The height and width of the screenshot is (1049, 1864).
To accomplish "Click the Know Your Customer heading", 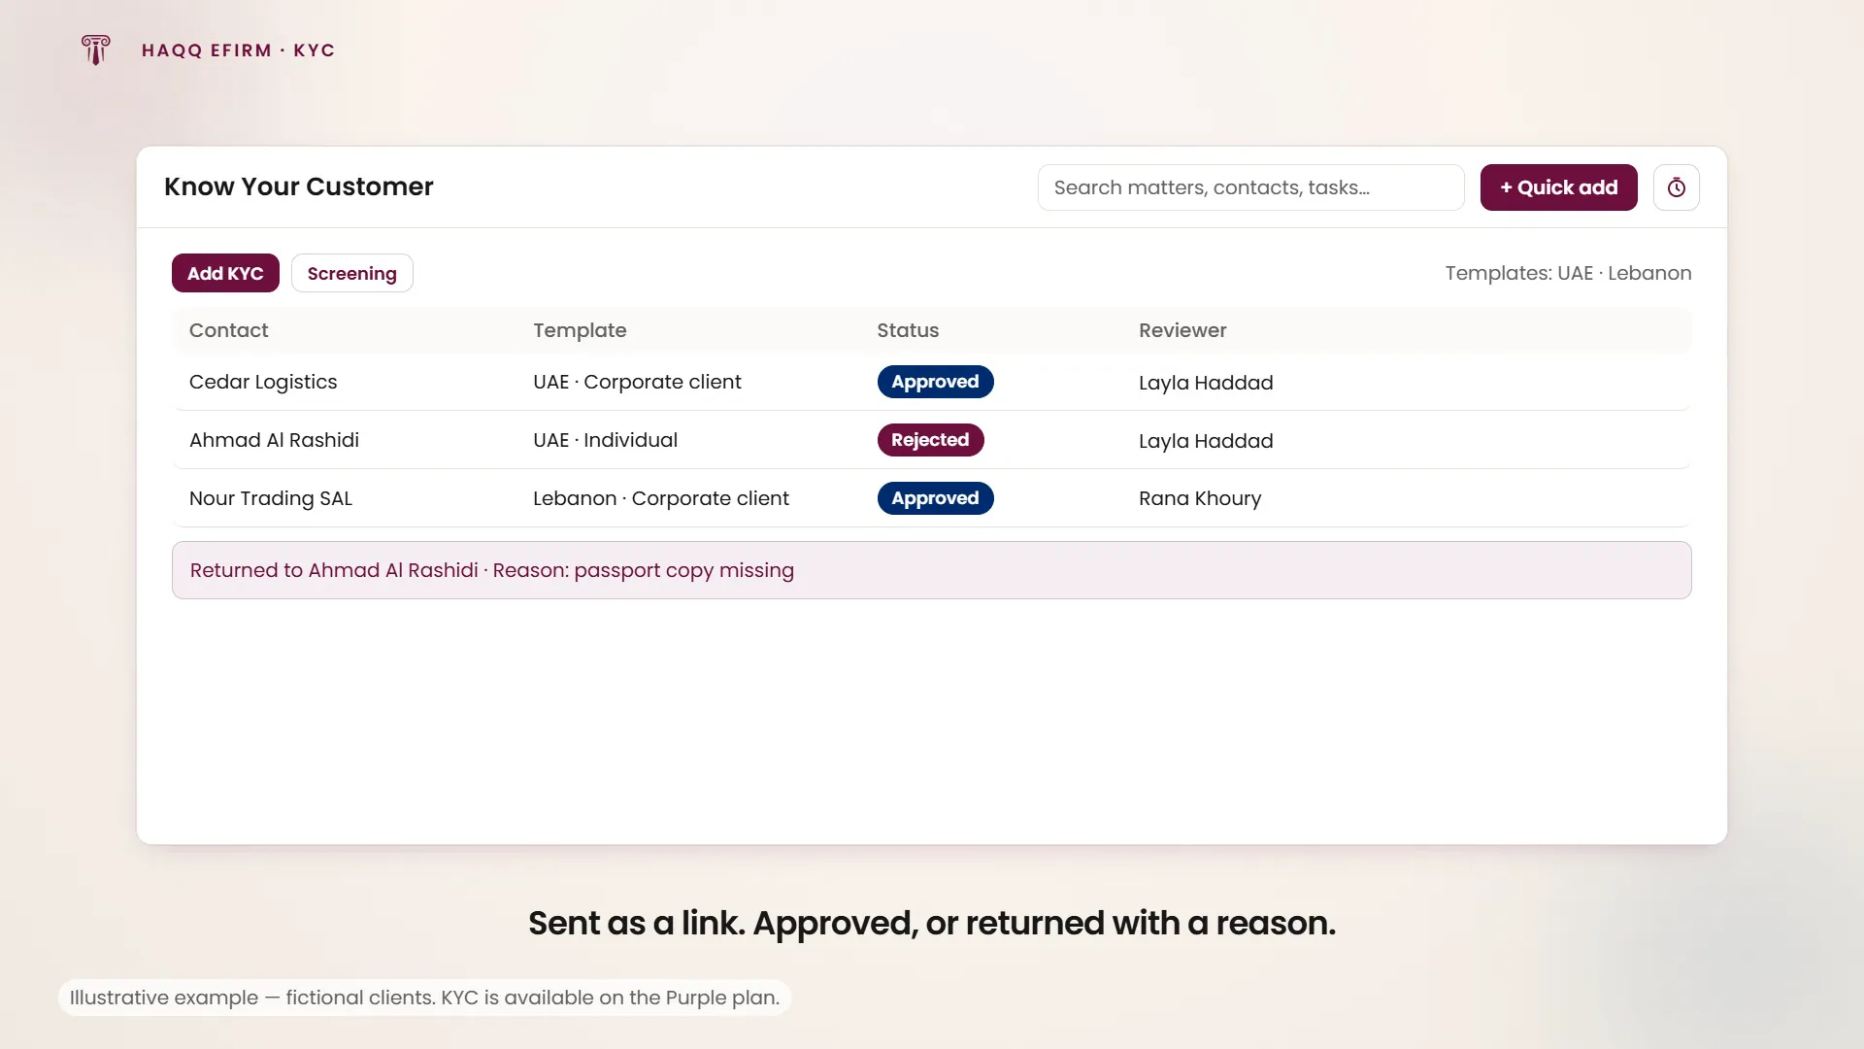I will click(x=298, y=186).
